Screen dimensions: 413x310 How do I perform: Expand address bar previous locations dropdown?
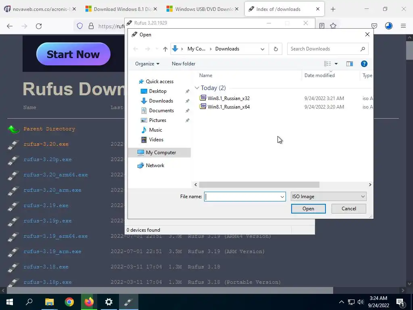pyautogui.click(x=262, y=49)
